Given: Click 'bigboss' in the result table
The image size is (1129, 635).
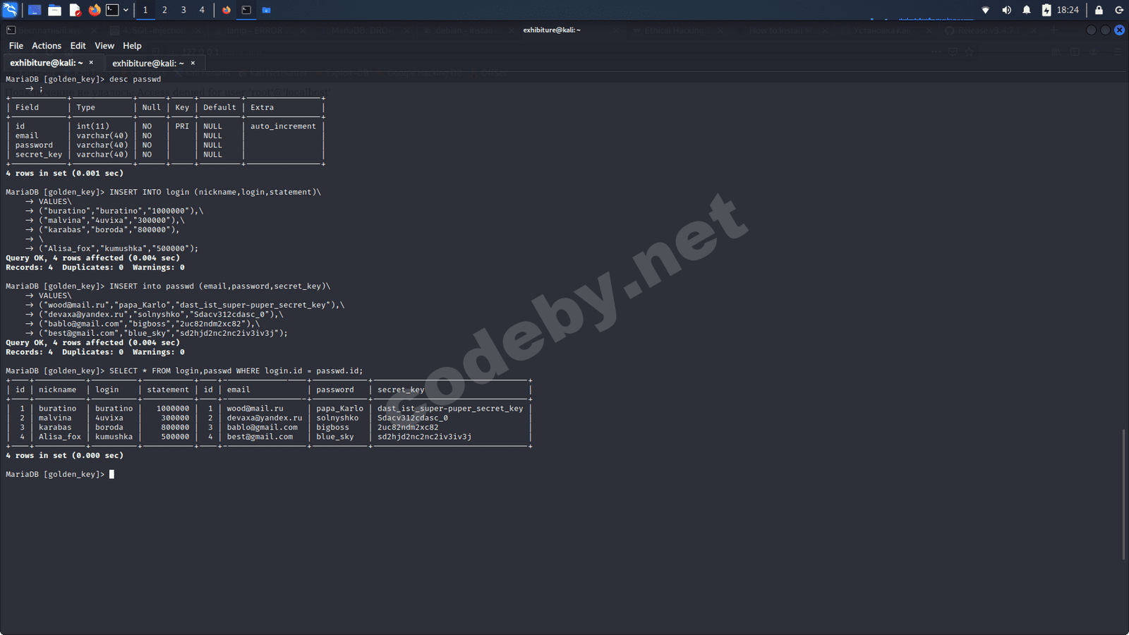Looking at the screenshot, I should [332, 428].
